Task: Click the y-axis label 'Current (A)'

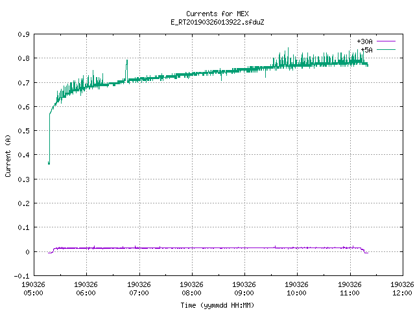Action: (x=8, y=155)
